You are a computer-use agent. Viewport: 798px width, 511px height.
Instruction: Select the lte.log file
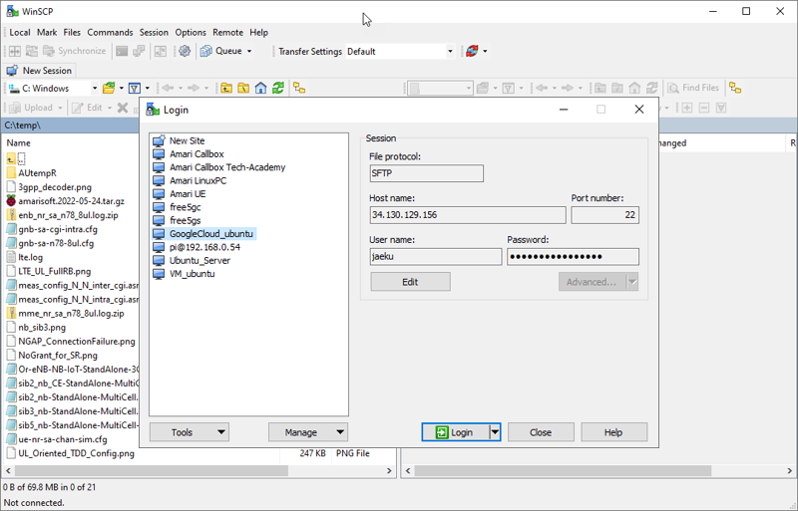point(31,257)
